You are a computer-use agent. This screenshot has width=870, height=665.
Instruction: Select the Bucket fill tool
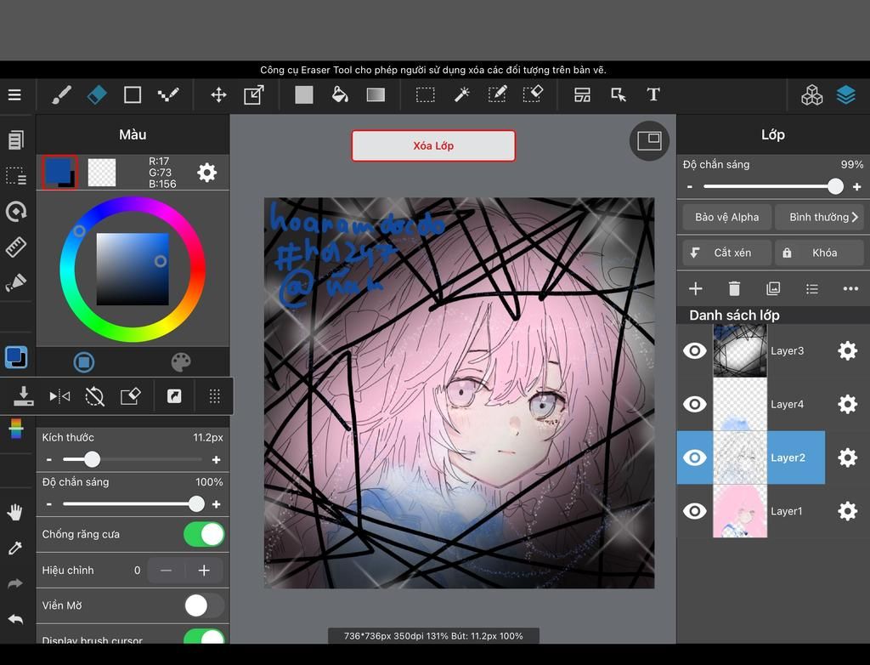tap(340, 95)
